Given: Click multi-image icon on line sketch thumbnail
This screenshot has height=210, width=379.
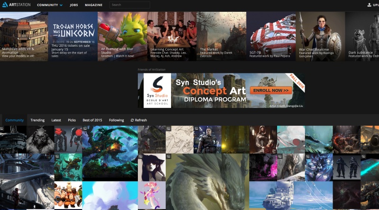Looking at the screenshot, I should click(169, 129).
